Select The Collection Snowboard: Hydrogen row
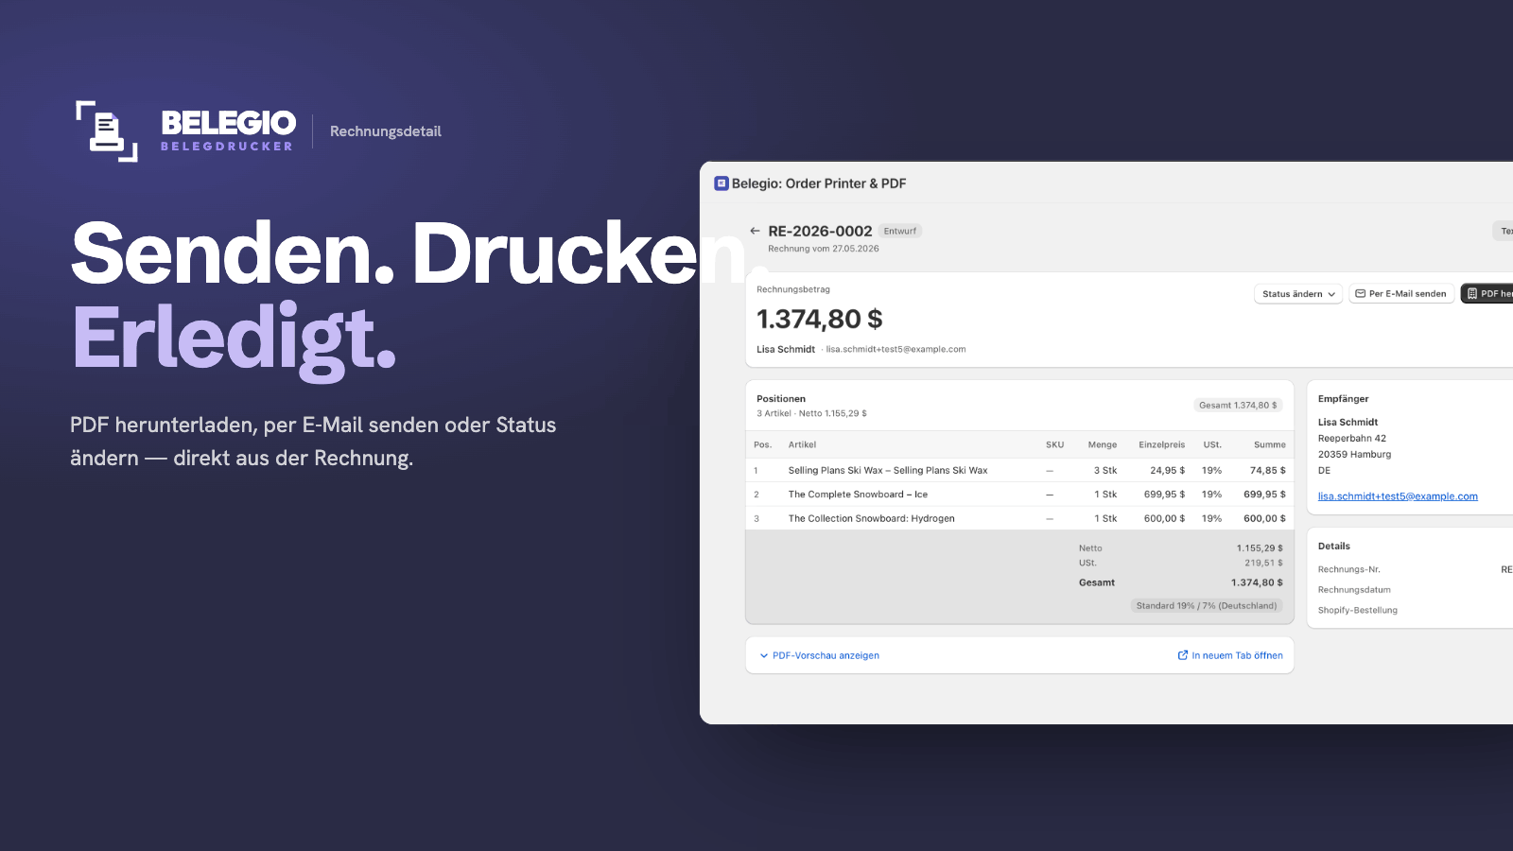1513x851 pixels. 1019,518
